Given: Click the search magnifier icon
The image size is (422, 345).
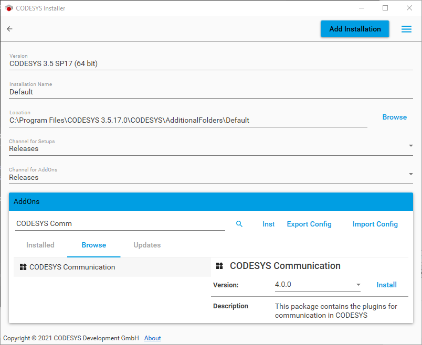Looking at the screenshot, I should [239, 224].
